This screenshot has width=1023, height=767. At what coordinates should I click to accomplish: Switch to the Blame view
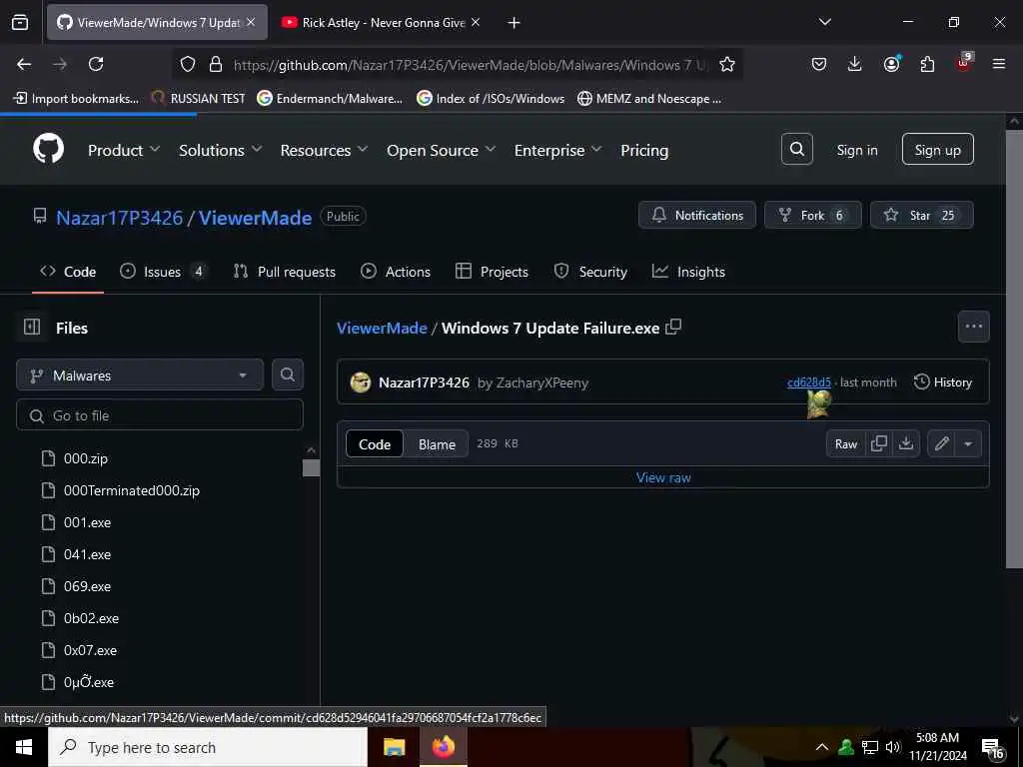[437, 444]
